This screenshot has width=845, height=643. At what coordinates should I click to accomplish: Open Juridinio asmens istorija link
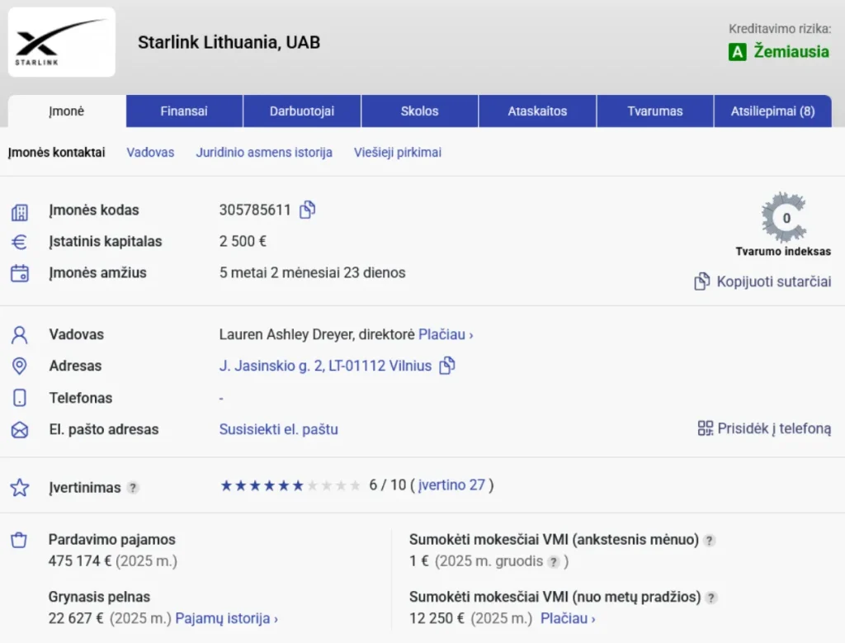coord(264,153)
